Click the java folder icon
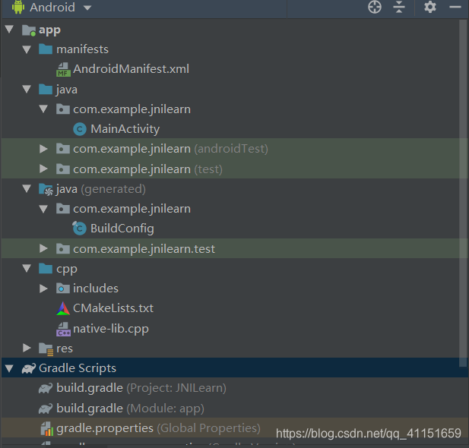Screen dimensions: 469x448 click(46, 89)
